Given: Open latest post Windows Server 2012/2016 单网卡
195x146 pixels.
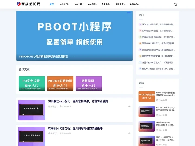Looking at the screenshot, I should pyautogui.click(x=165, y=124).
